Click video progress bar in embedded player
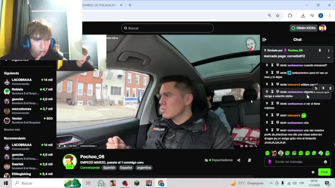The width and height of the screenshot is (335, 188). coord(158,143)
